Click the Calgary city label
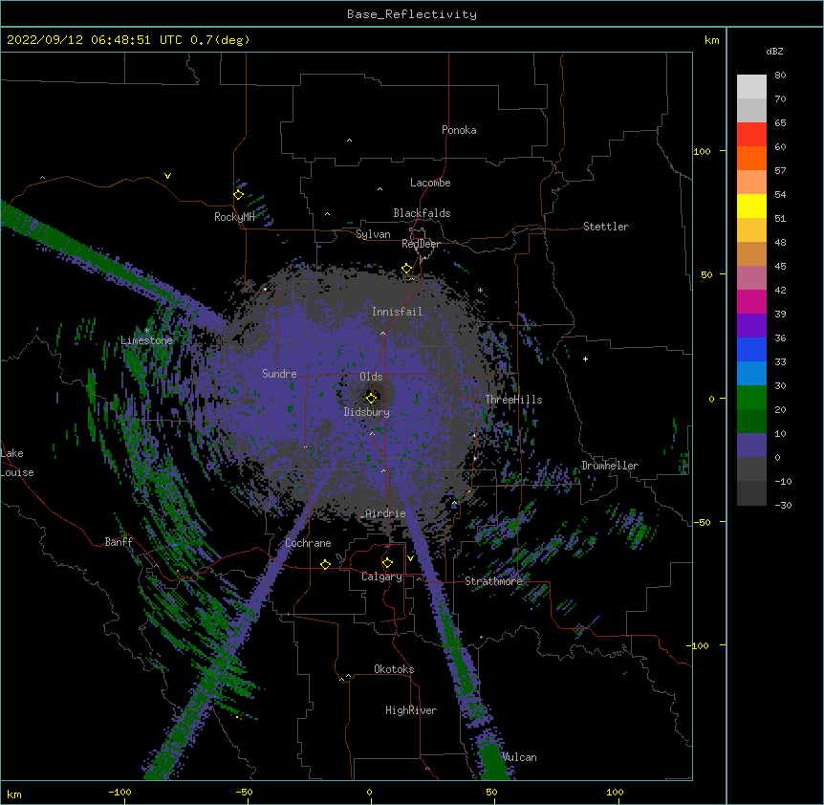The width and height of the screenshot is (824, 805). pyautogui.click(x=381, y=577)
